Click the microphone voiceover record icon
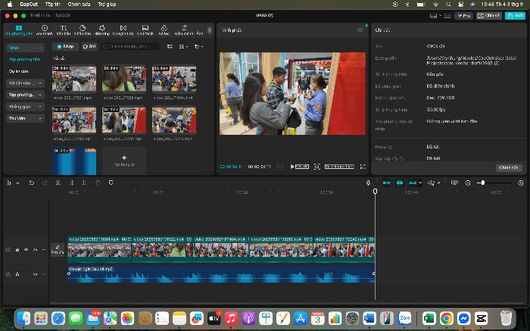Screen dimensions: 530x331 (x=368, y=183)
